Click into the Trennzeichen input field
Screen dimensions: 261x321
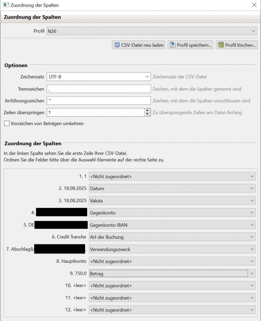(99, 89)
